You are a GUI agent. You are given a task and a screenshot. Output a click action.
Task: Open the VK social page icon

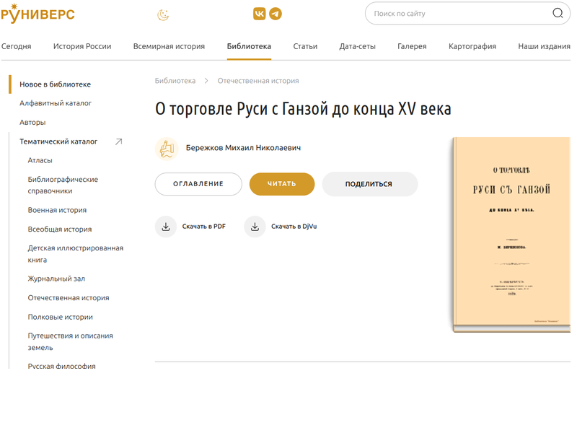point(260,14)
